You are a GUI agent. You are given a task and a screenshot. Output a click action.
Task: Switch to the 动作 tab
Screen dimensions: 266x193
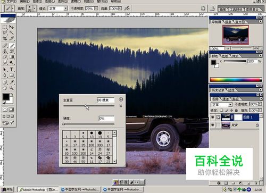point(231,90)
